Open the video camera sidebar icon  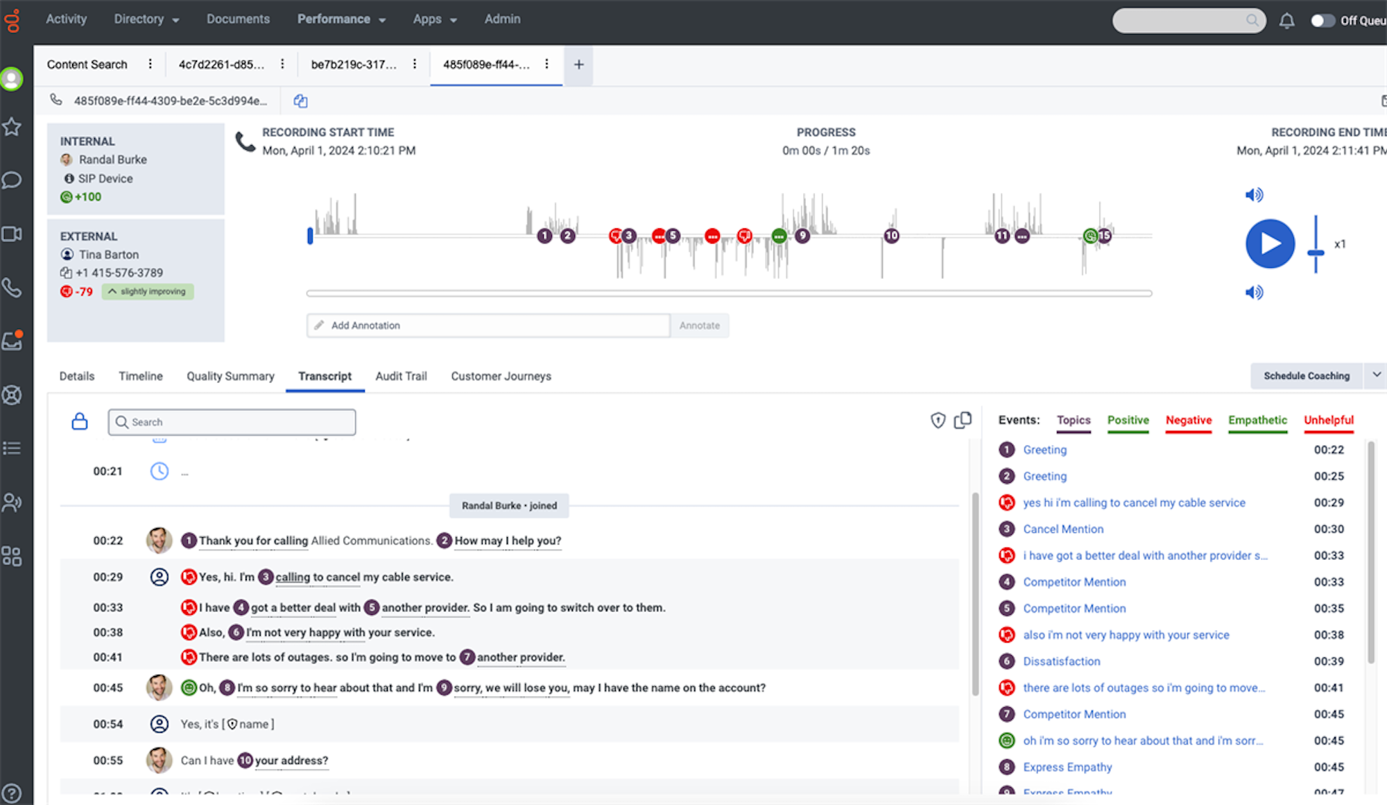click(x=12, y=234)
